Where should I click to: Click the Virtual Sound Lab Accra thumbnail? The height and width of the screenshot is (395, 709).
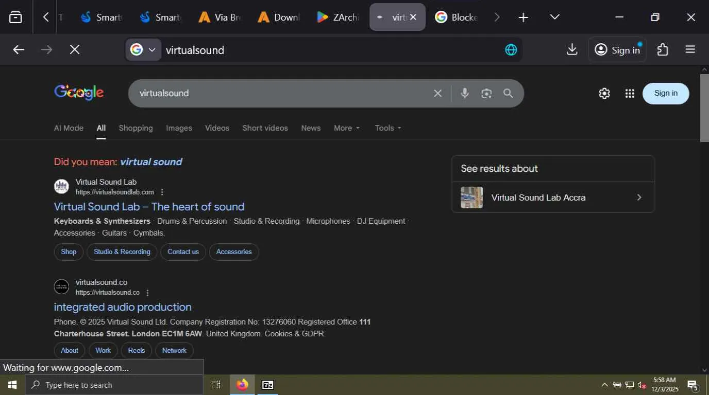(471, 197)
